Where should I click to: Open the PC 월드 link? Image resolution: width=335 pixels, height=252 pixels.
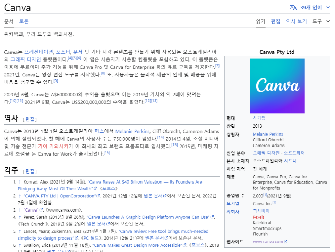click(x=91, y=238)
